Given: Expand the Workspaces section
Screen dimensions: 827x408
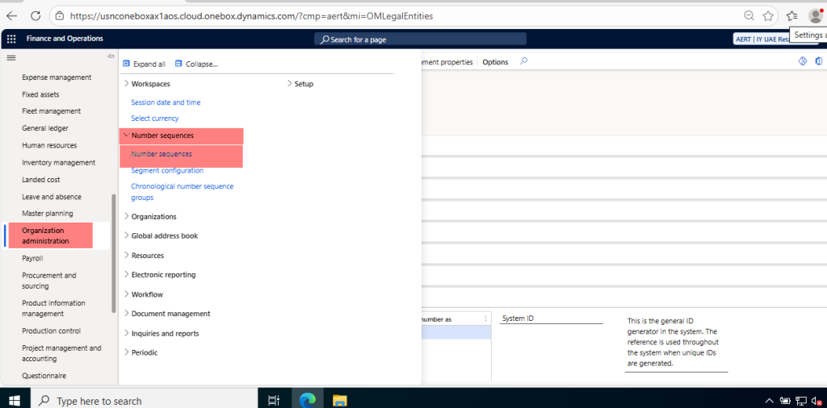Looking at the screenshot, I should pyautogui.click(x=127, y=83).
